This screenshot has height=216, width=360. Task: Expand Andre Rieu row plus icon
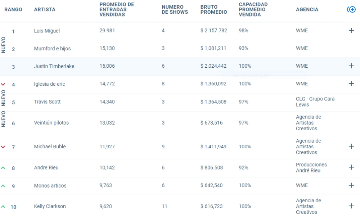351,167
